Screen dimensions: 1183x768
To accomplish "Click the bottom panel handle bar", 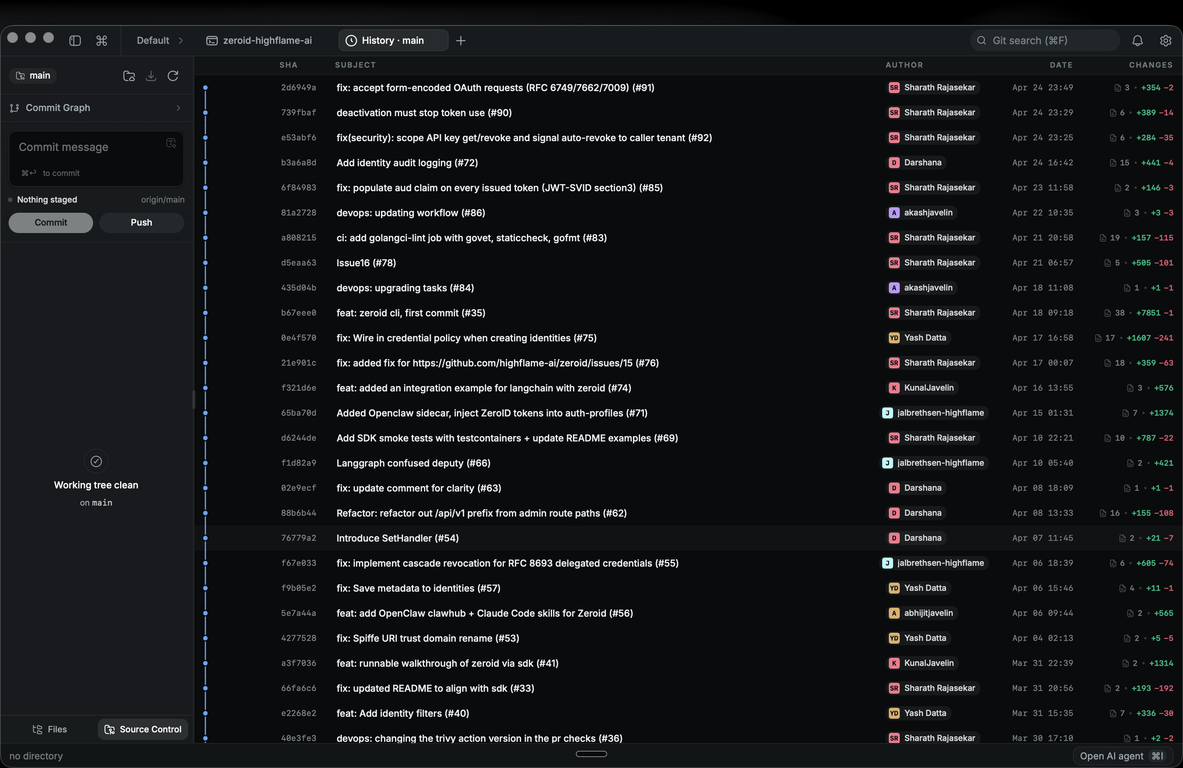I will coord(591,754).
